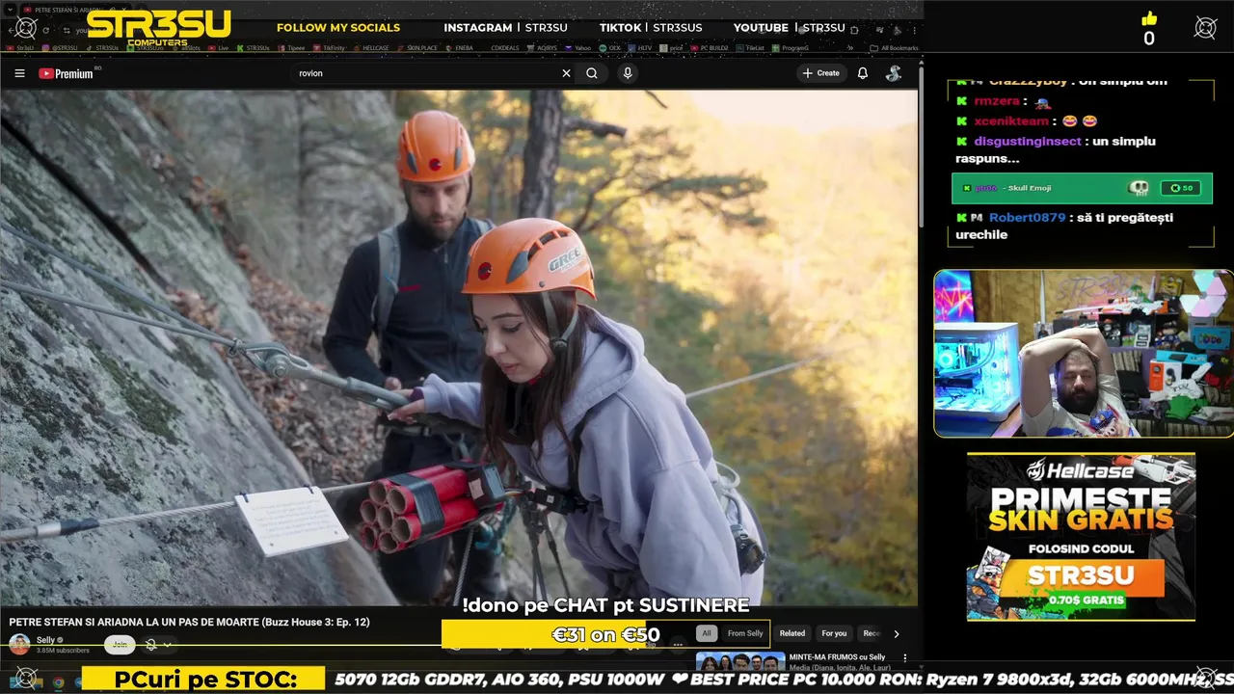
Task: Select the For you chip
Action: click(x=834, y=633)
